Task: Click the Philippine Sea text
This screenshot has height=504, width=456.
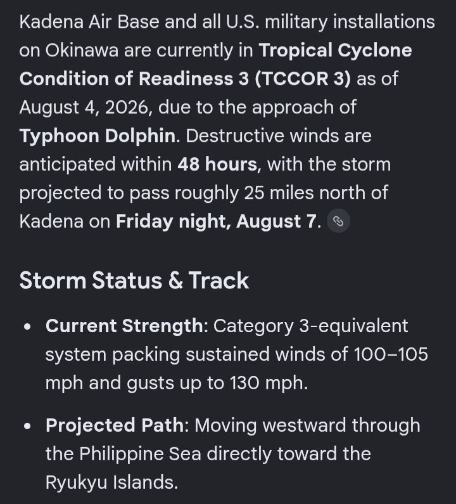Action: tap(140, 454)
